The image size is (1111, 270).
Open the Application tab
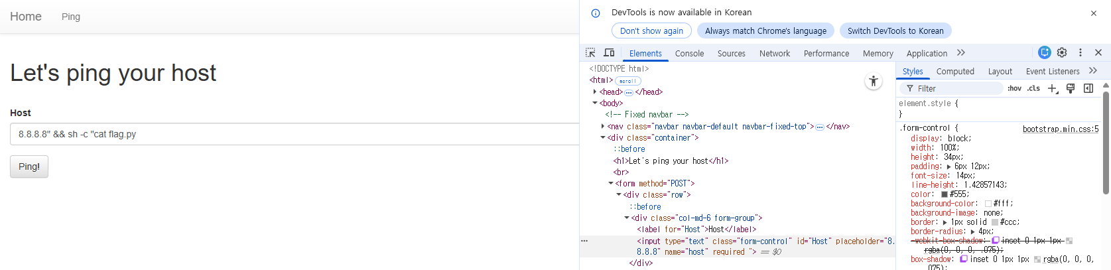pyautogui.click(x=927, y=53)
